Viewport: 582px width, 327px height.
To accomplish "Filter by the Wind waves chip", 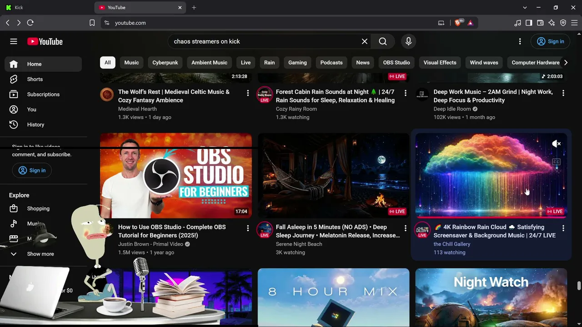I will click(x=484, y=63).
